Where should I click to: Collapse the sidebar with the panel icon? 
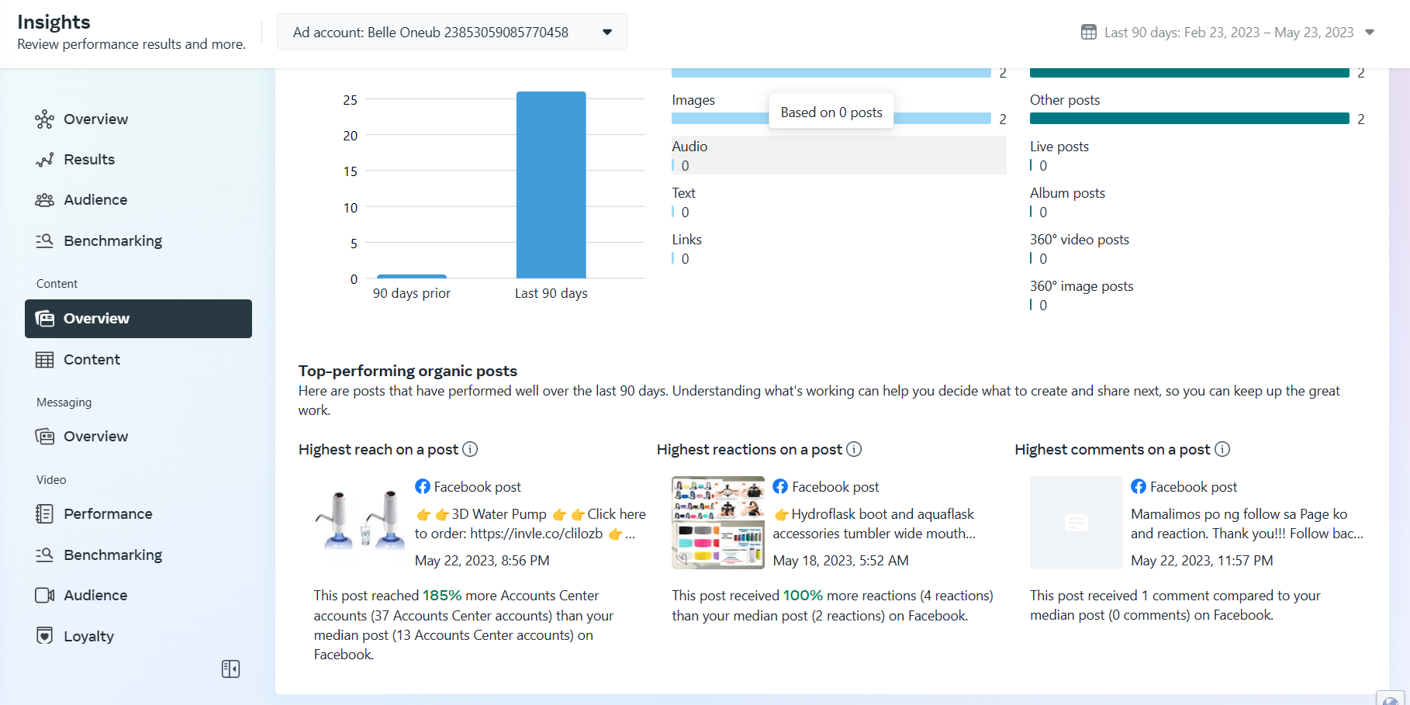pos(230,669)
